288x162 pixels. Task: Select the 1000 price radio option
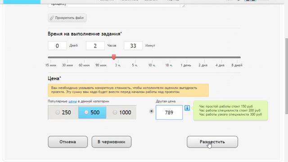[x=115, y=112]
